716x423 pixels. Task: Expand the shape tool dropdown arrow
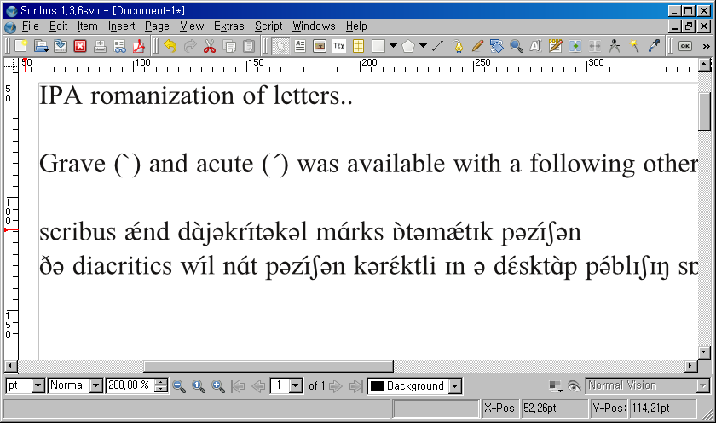tap(393, 46)
